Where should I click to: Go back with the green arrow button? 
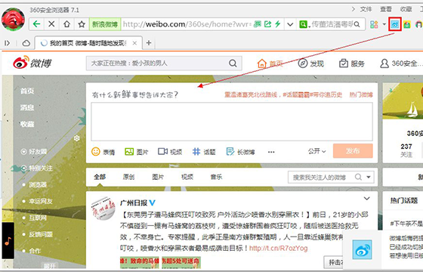coord(36,24)
